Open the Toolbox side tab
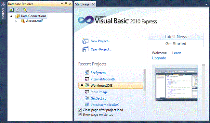 3,11
